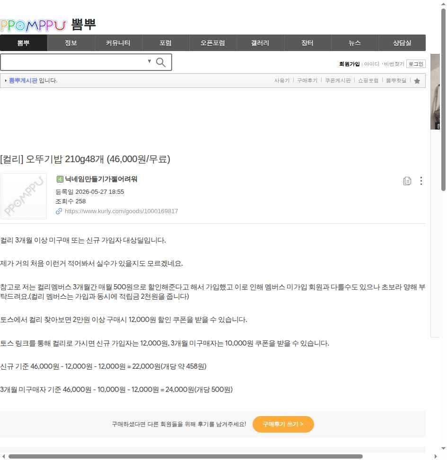Click the post thumbnail image
Screen dimensions: 447x460
point(24,196)
